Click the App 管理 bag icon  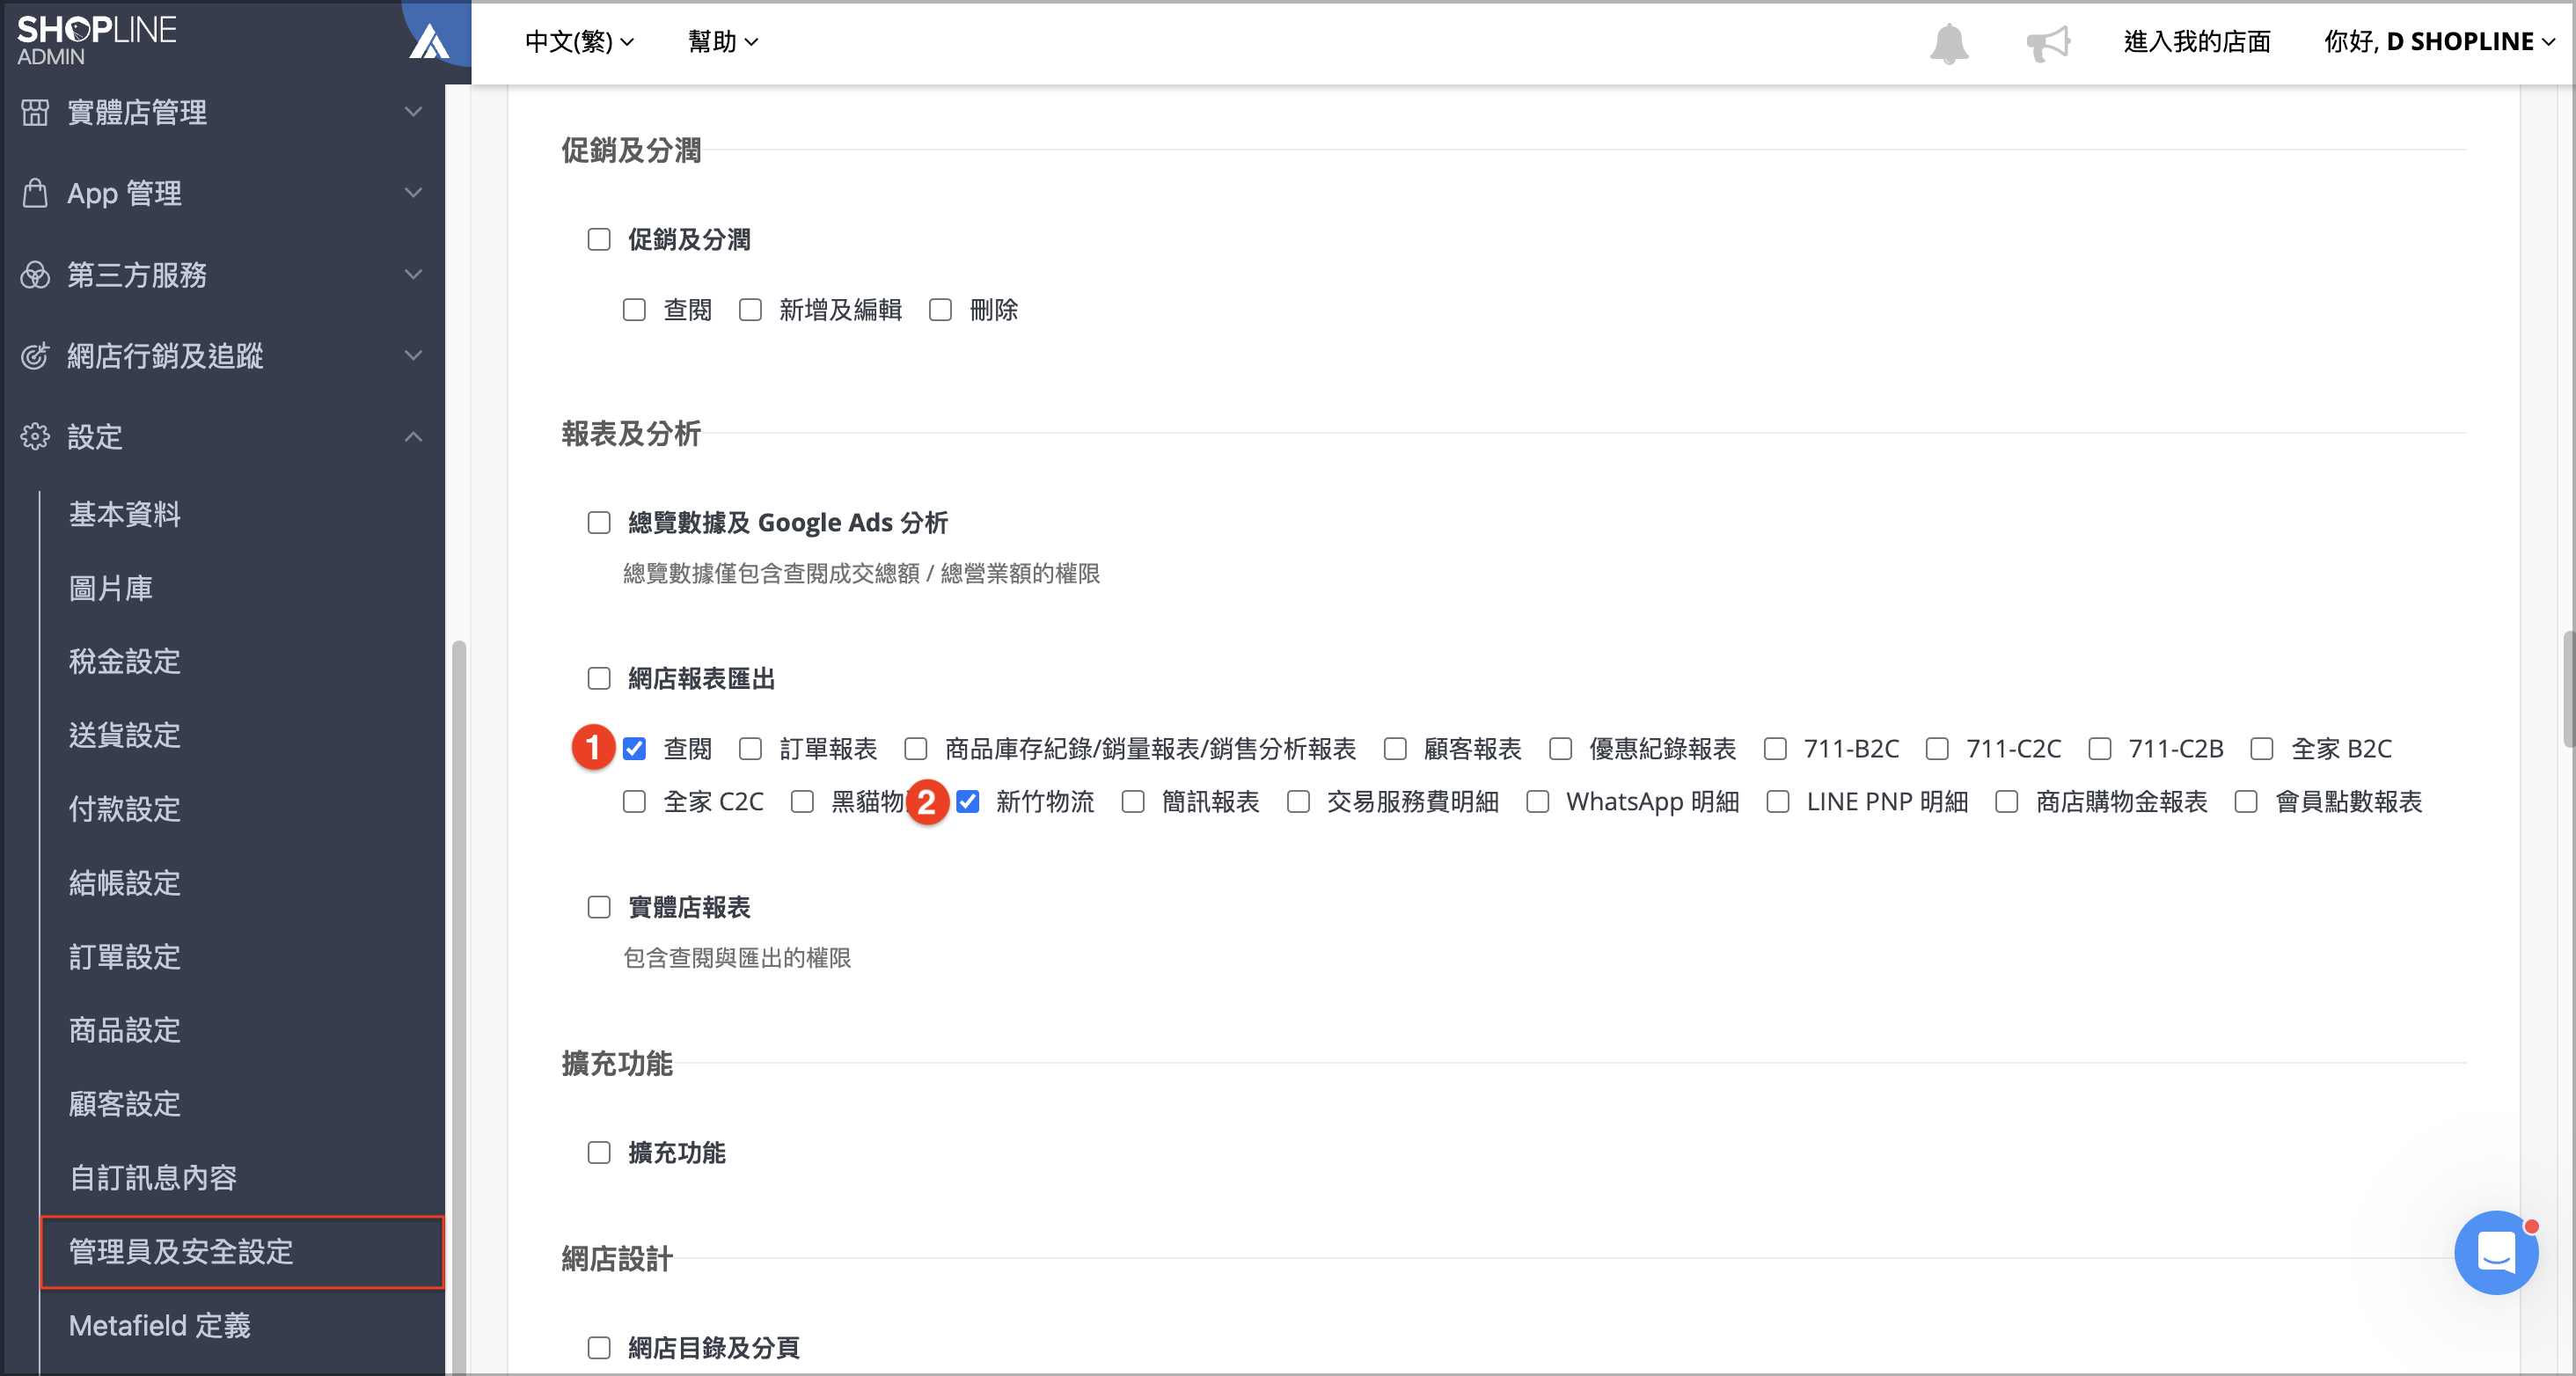pos(35,193)
